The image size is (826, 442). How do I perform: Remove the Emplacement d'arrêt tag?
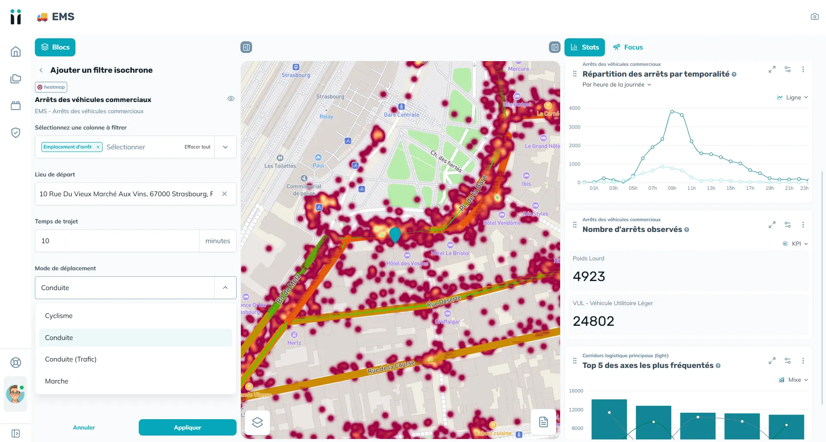[x=98, y=147]
